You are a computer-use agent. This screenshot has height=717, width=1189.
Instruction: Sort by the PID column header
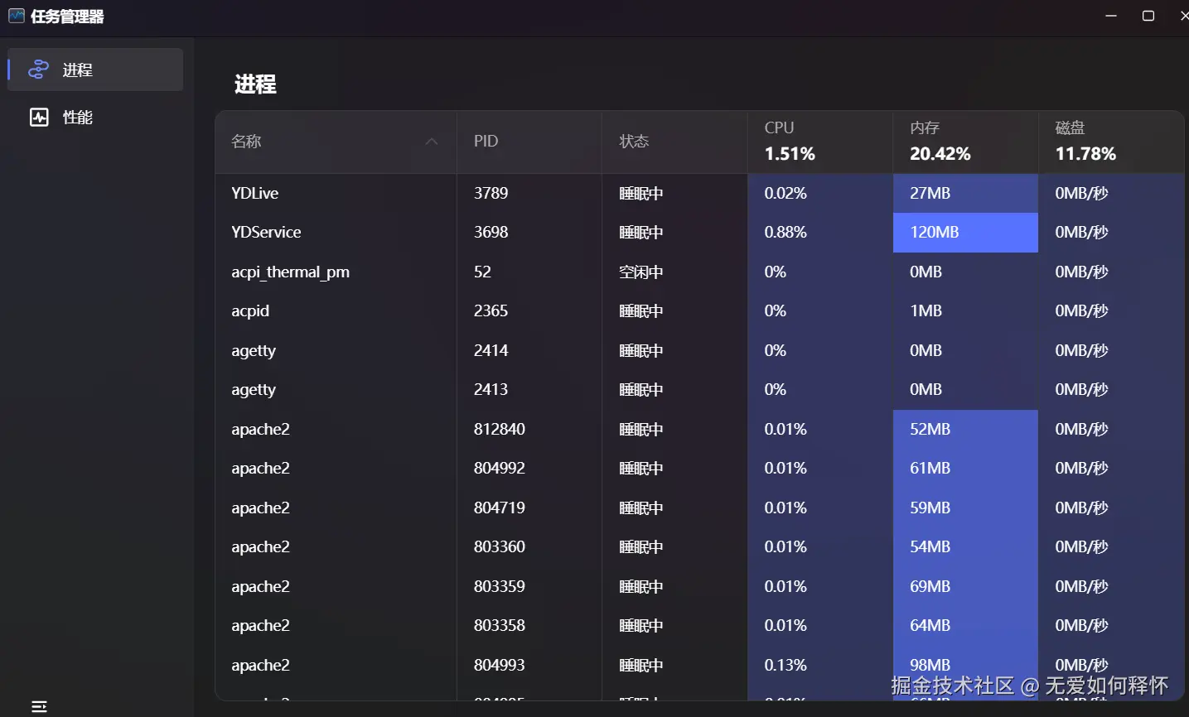529,142
